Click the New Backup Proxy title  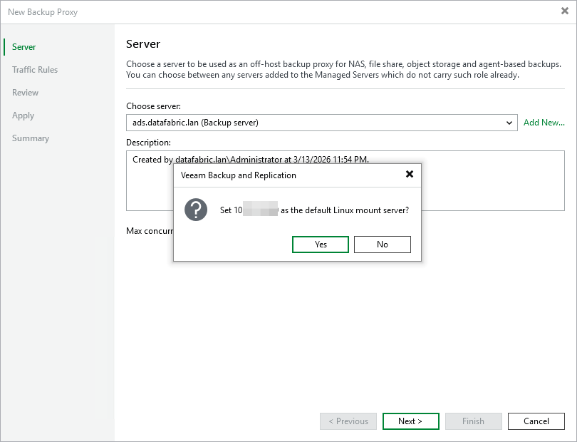(43, 12)
